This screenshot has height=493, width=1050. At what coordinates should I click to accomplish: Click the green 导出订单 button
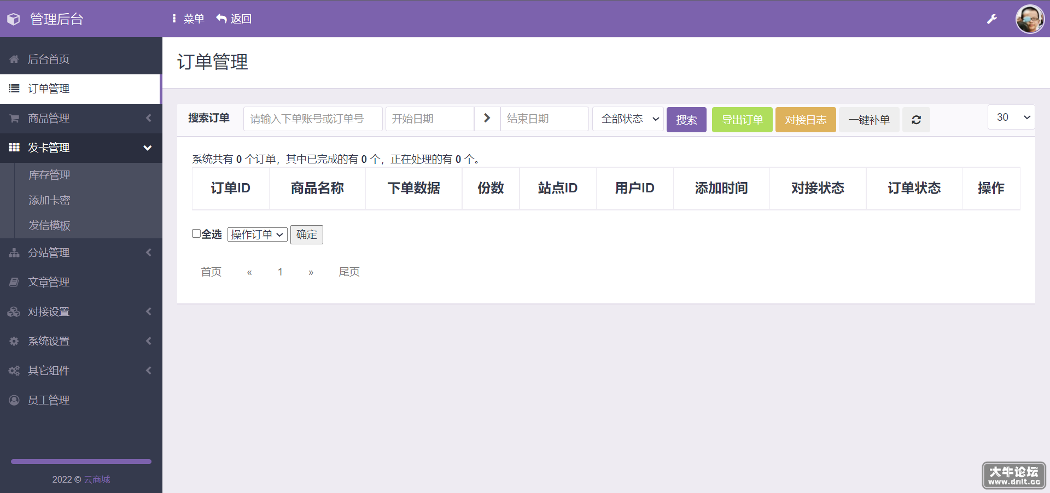[742, 120]
